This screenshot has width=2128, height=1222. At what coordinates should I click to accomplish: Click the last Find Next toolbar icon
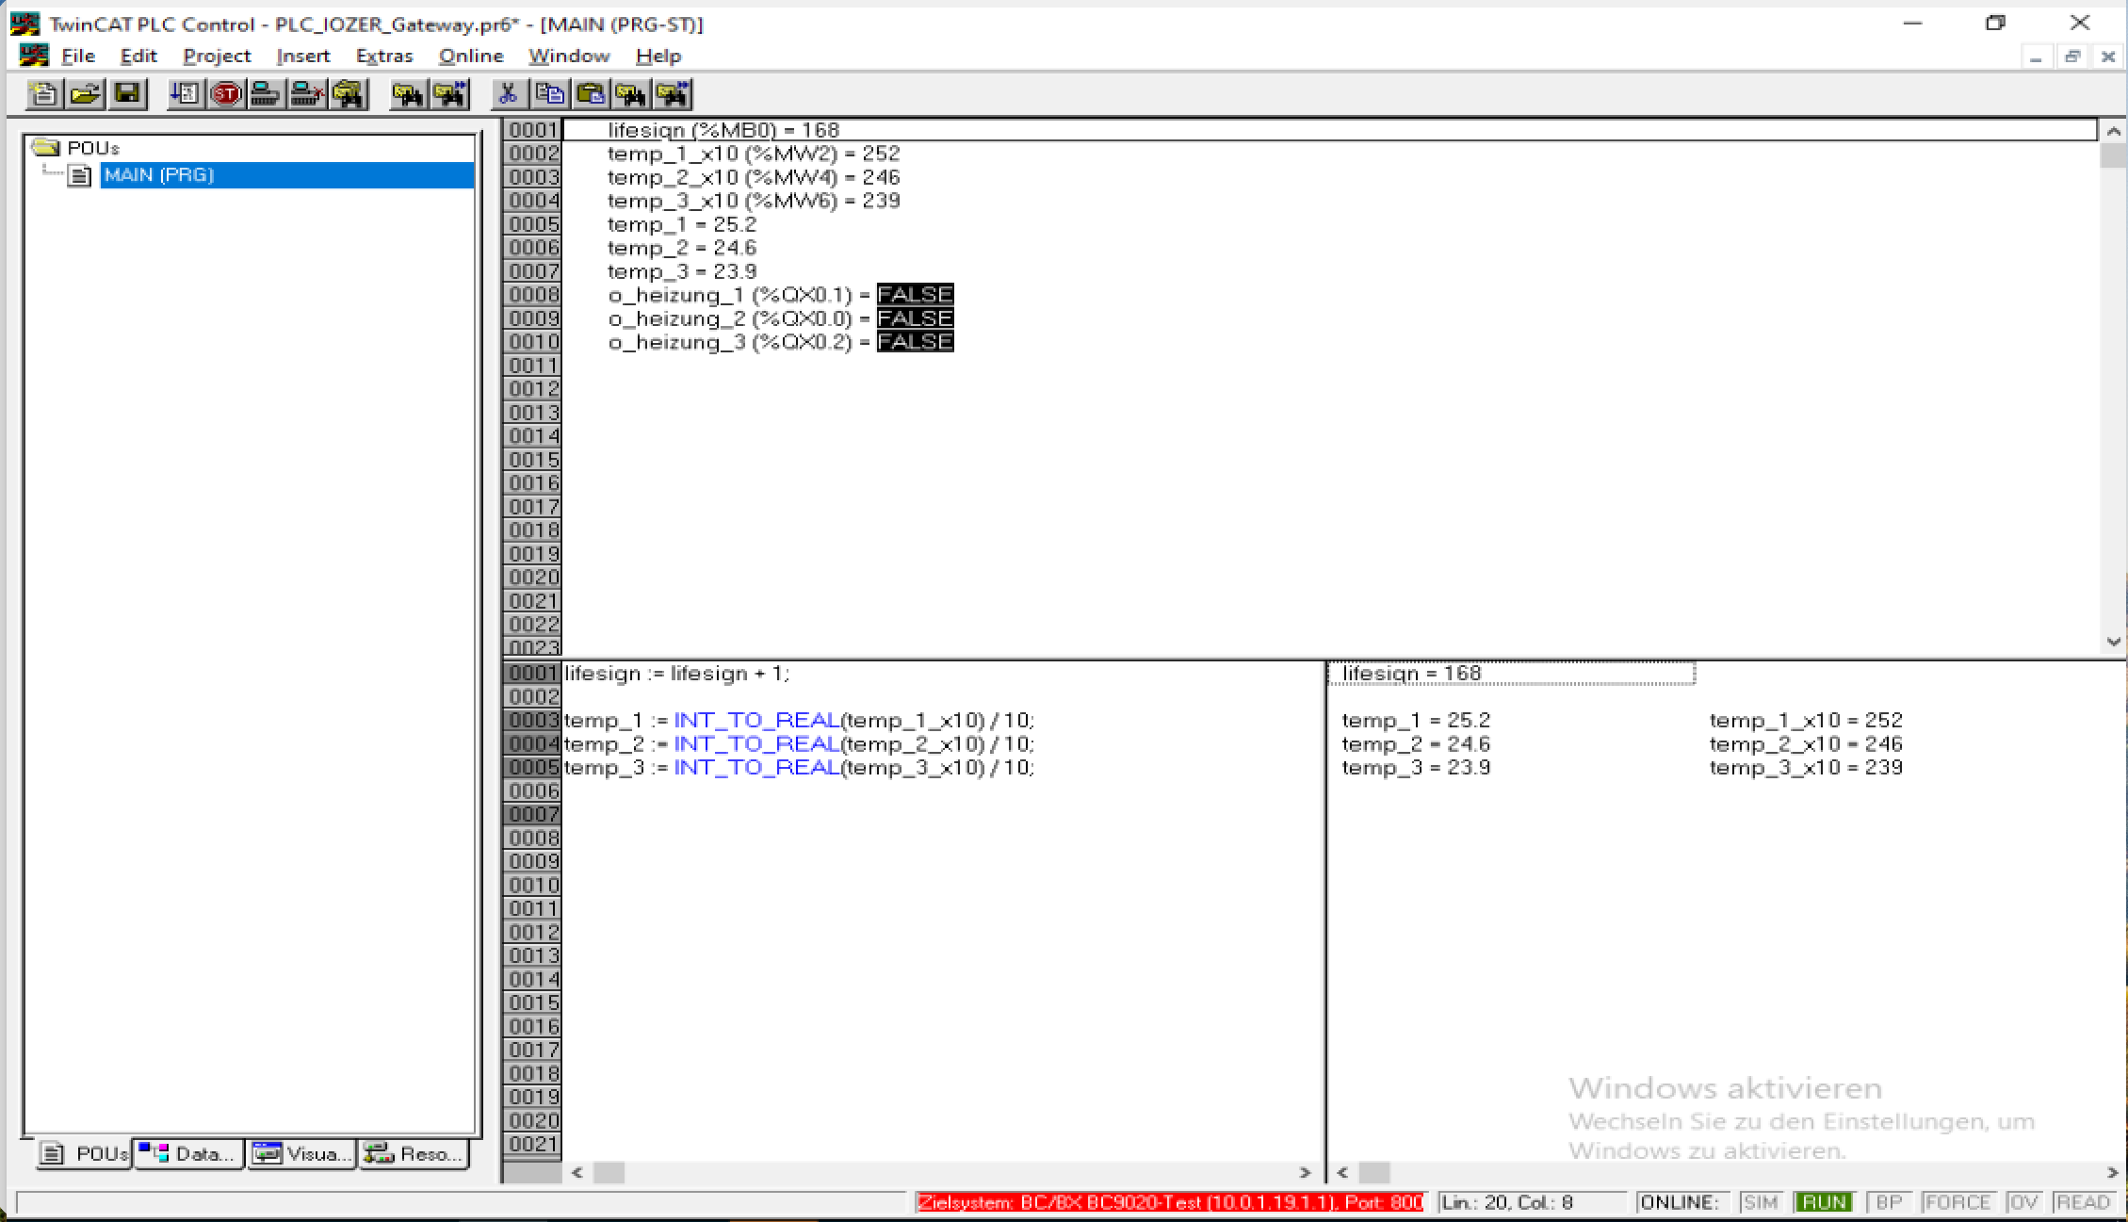pos(673,94)
